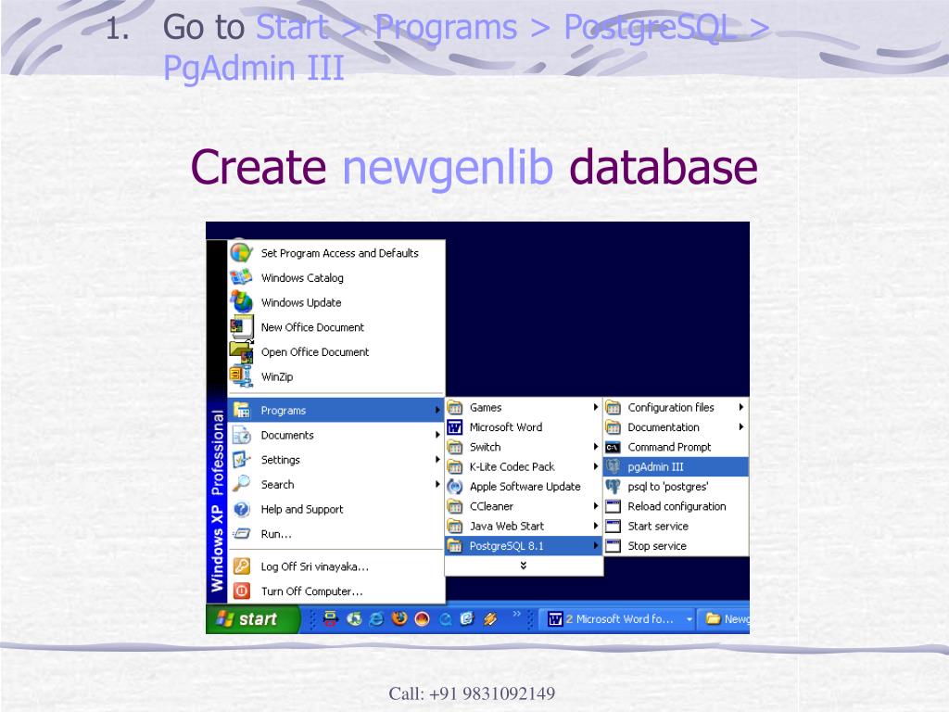
Task: Open Help and Support text entry
Action: click(302, 510)
